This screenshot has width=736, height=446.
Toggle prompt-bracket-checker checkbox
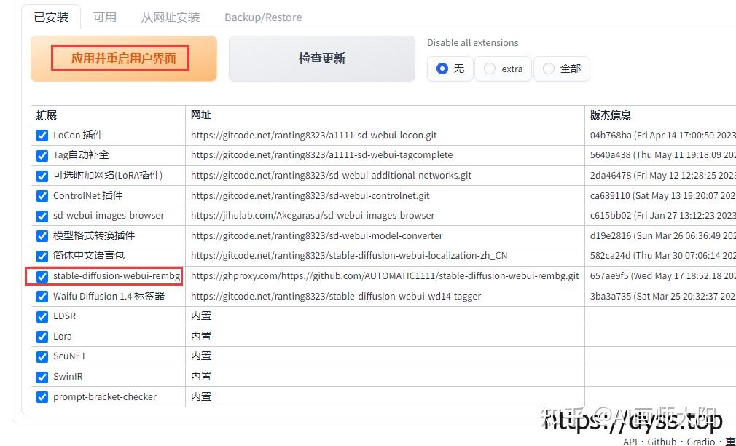pos(42,396)
